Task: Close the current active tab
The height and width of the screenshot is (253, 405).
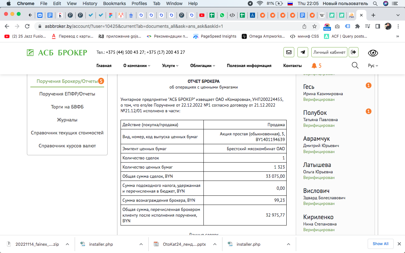Action: [x=361, y=15]
